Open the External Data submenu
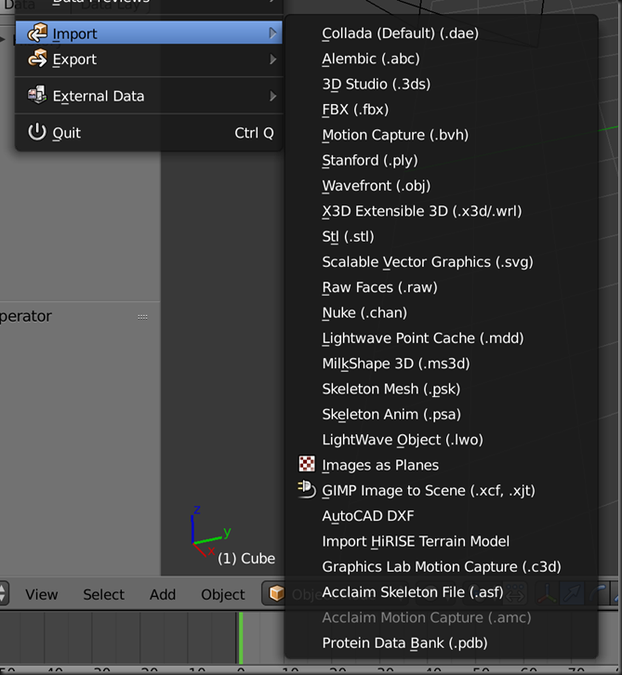Screen dimensions: 622x675 [149, 96]
